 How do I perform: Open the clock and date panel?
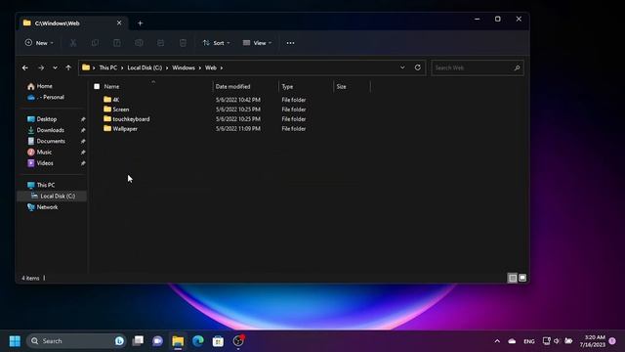[x=593, y=341]
